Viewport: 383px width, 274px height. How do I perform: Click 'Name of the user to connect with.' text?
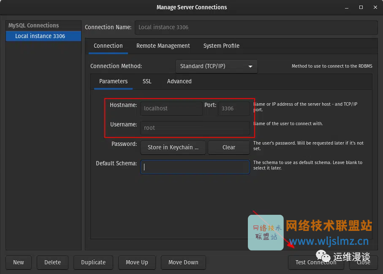coord(288,123)
